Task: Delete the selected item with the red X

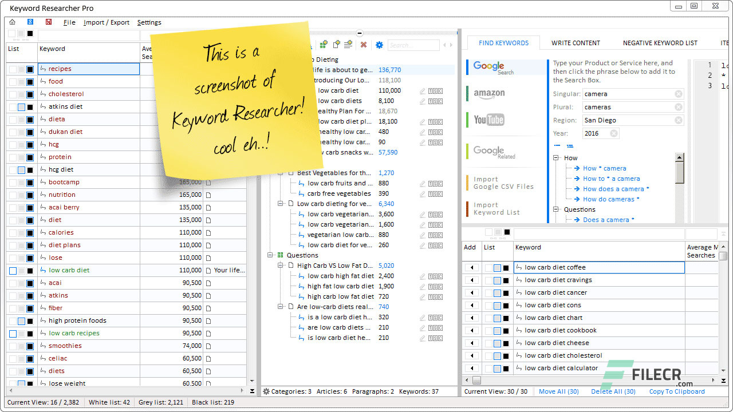Action: [364, 45]
